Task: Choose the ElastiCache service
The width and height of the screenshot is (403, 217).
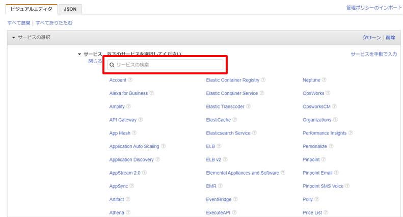Action: click(219, 120)
